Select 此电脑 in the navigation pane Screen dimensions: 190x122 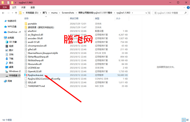(9, 38)
